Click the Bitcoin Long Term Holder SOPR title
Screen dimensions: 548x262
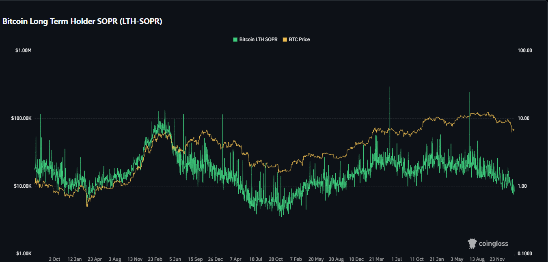[82, 22]
